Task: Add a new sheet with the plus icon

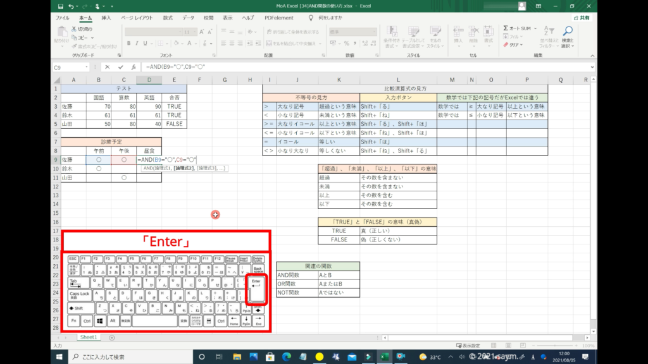Action: tap(112, 337)
